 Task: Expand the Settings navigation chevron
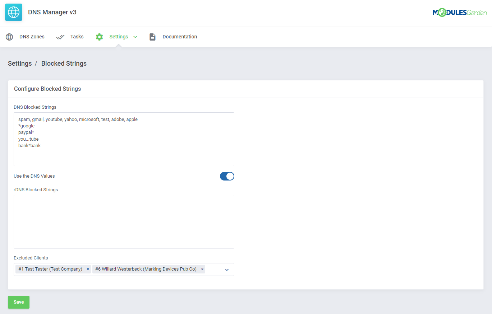(135, 37)
